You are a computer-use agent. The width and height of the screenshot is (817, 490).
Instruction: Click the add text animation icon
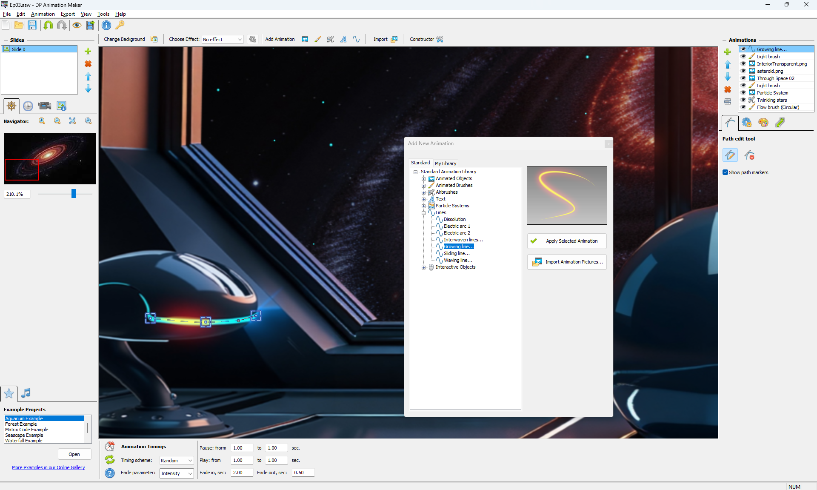tap(343, 39)
